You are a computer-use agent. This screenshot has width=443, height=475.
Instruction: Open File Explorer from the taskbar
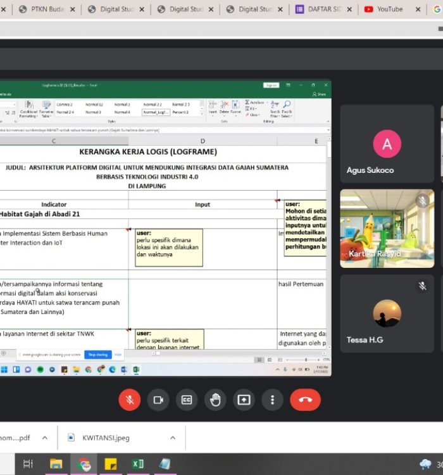[x=56, y=464]
